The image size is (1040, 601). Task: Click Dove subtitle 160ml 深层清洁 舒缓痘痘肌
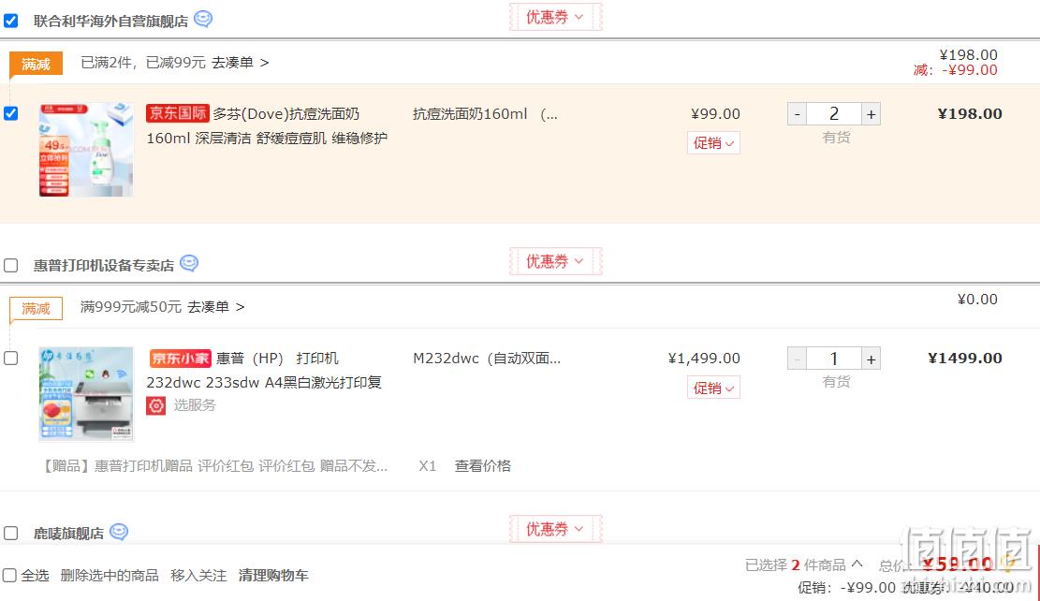click(x=267, y=138)
